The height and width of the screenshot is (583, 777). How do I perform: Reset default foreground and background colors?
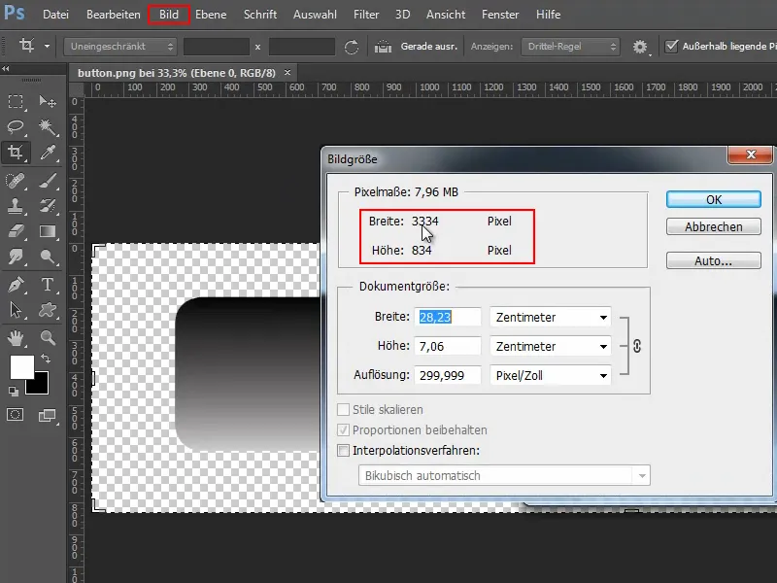point(14,392)
